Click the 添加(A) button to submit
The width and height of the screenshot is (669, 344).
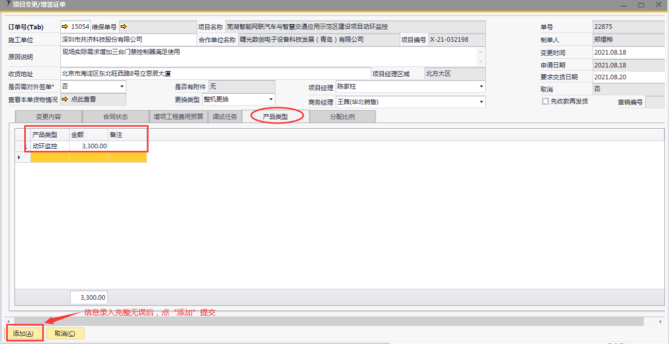point(23,334)
